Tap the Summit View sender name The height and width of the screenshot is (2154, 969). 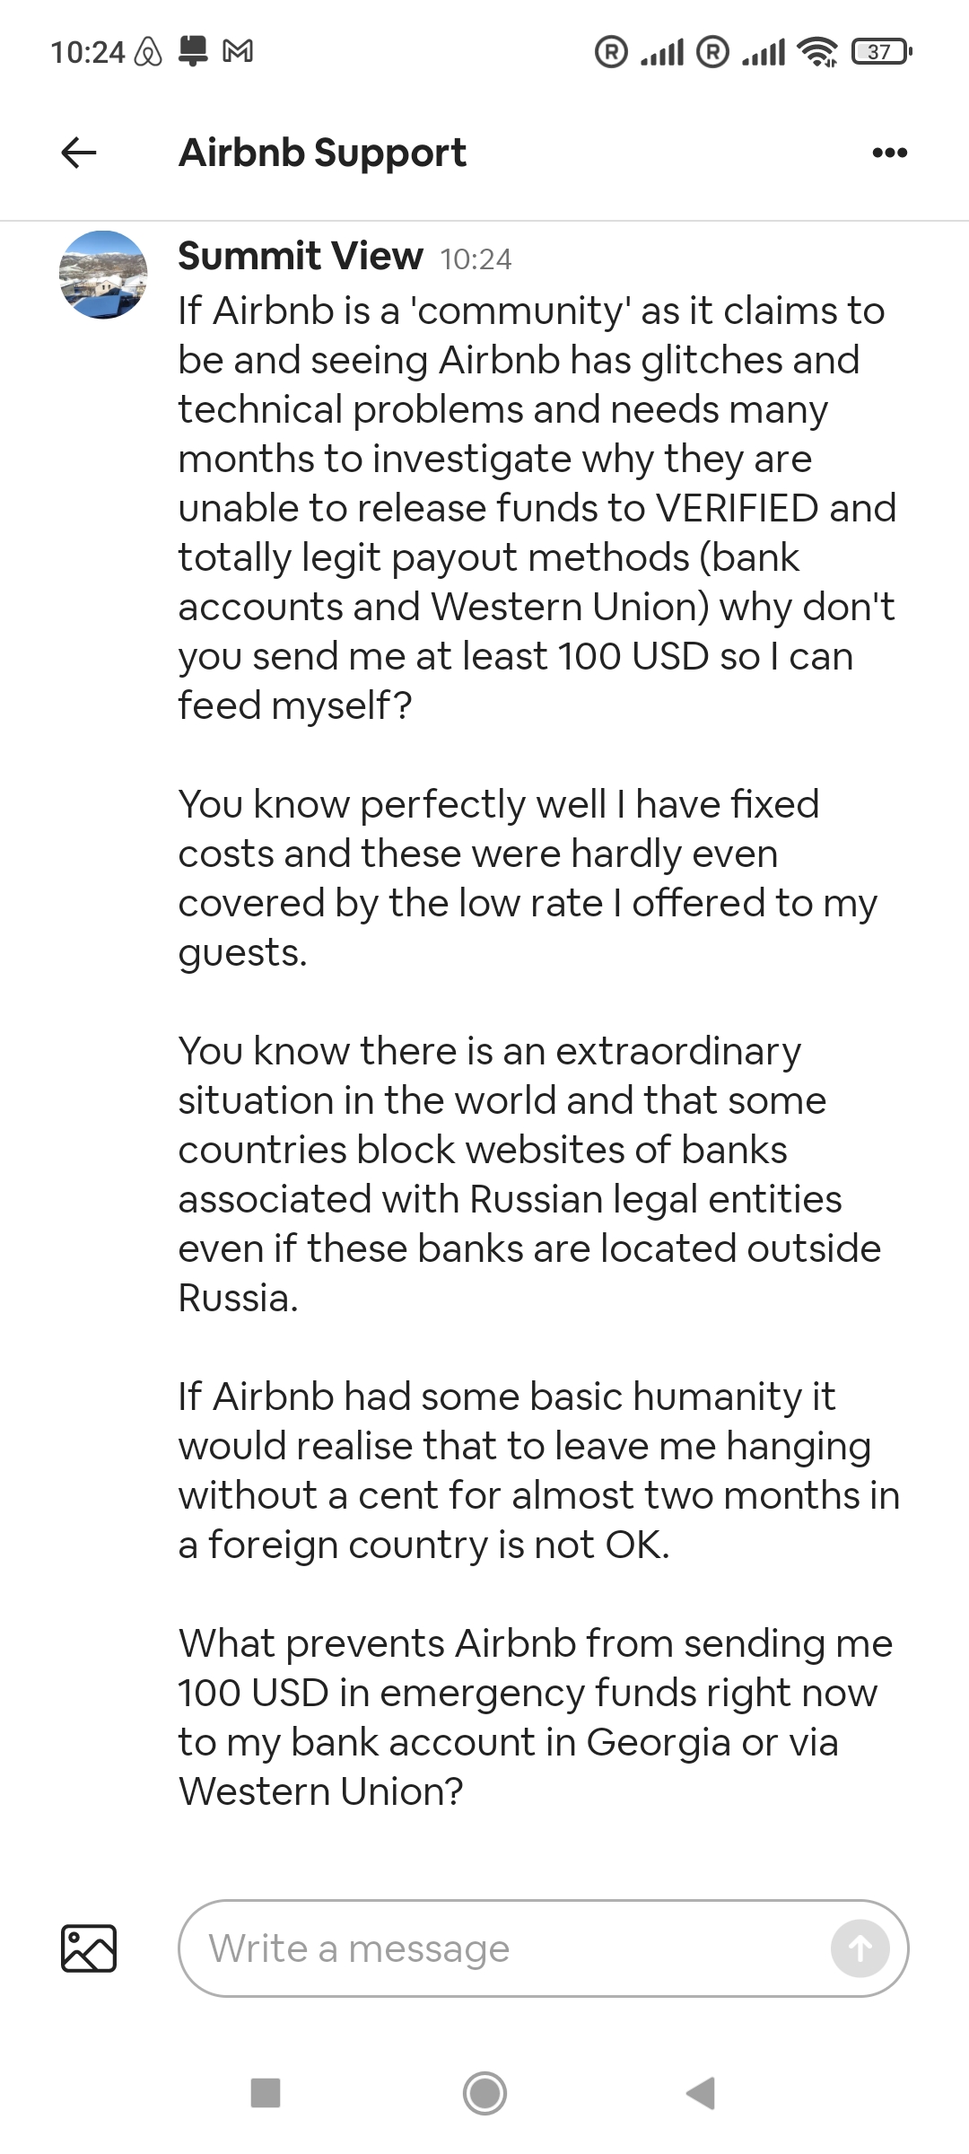[x=300, y=257]
